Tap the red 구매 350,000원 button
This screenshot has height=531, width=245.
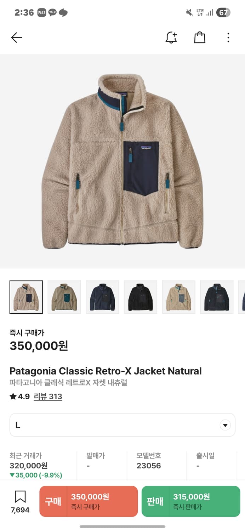click(x=89, y=501)
